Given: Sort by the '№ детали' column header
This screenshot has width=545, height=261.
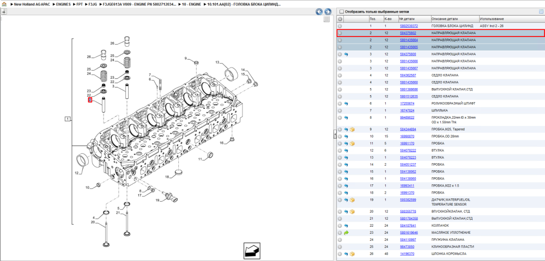Looking at the screenshot, I should (414, 18).
